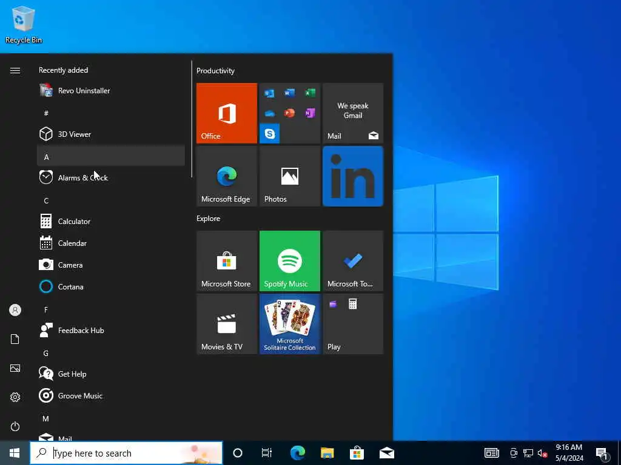Select Recycle Bin on desktop
Image resolution: width=621 pixels, height=465 pixels.
coord(24,24)
